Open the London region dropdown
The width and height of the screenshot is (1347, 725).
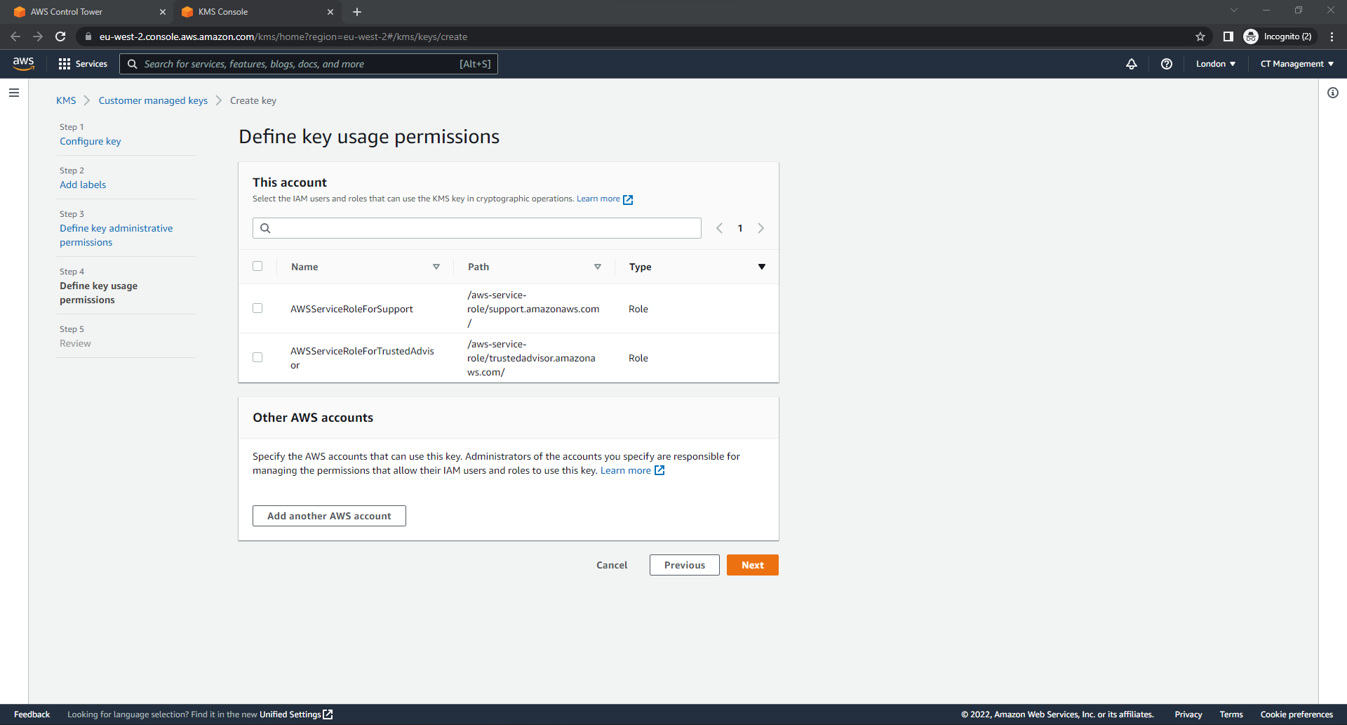[1215, 64]
